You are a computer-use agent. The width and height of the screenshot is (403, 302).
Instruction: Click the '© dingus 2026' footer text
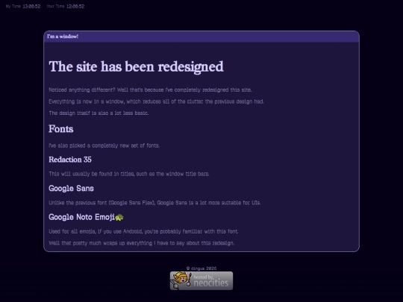(x=201, y=268)
